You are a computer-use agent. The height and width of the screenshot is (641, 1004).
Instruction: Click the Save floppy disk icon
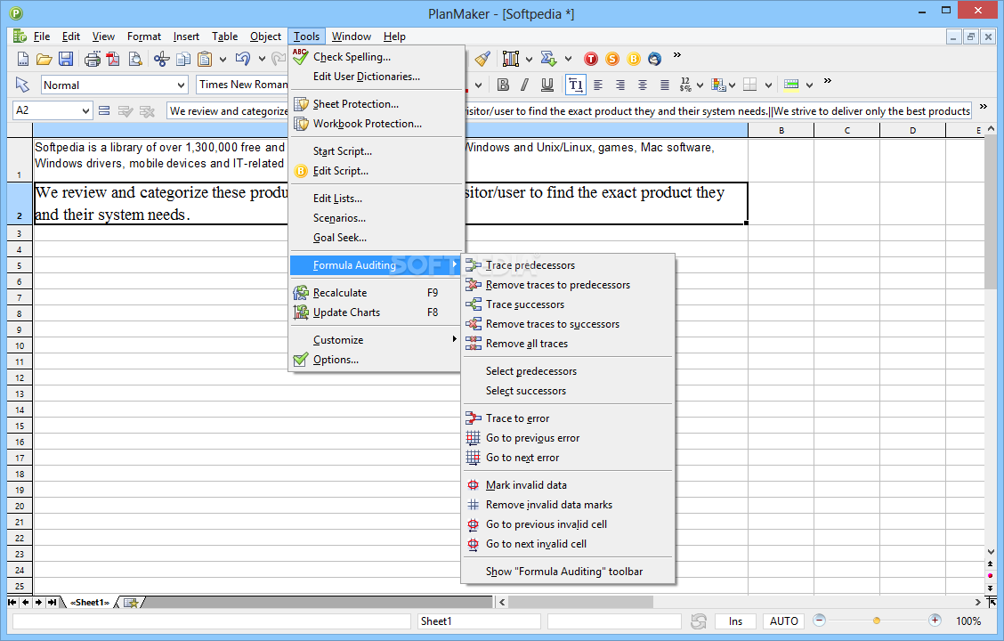tap(65, 60)
